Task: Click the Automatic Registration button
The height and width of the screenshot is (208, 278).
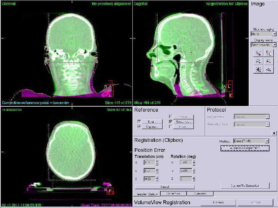Action: pos(245,148)
